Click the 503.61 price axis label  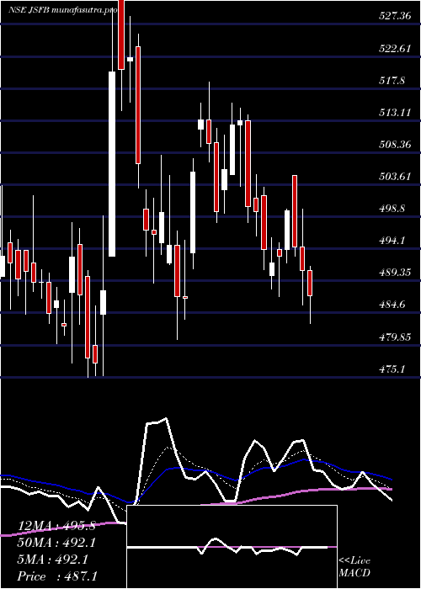pyautogui.click(x=395, y=177)
